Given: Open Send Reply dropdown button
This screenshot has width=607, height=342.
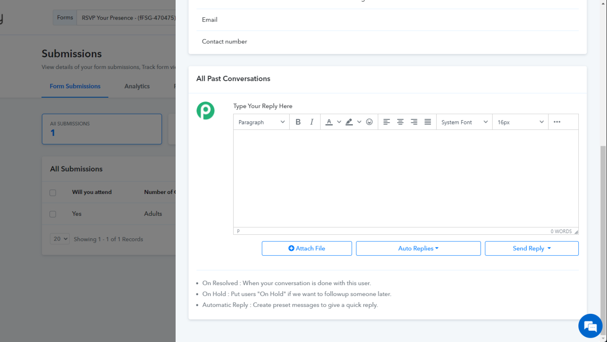Looking at the screenshot, I should (532, 248).
